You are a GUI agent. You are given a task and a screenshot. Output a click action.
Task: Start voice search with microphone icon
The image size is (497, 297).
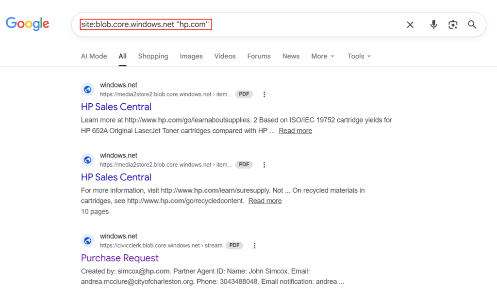tap(433, 24)
